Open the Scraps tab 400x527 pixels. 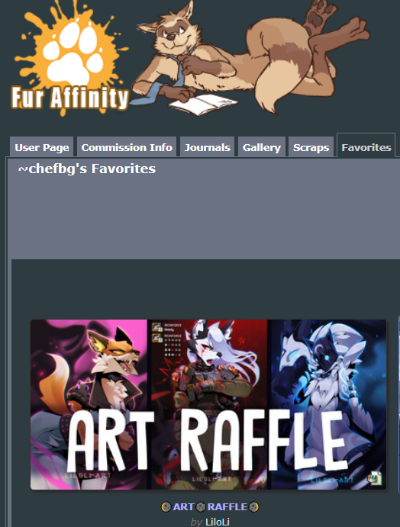click(311, 147)
